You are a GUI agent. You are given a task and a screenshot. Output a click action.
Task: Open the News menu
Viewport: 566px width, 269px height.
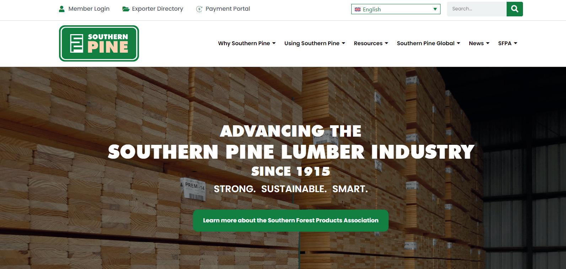pyautogui.click(x=479, y=43)
